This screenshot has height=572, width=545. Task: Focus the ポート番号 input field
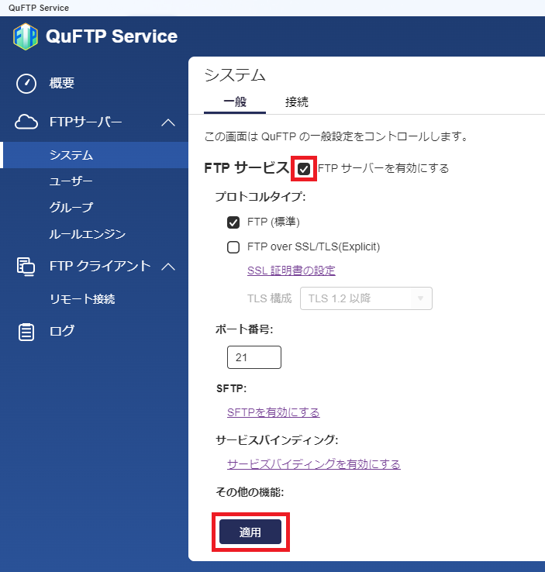(x=254, y=357)
